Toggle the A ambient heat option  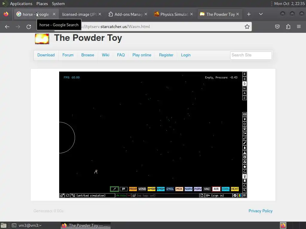coord(244,93)
